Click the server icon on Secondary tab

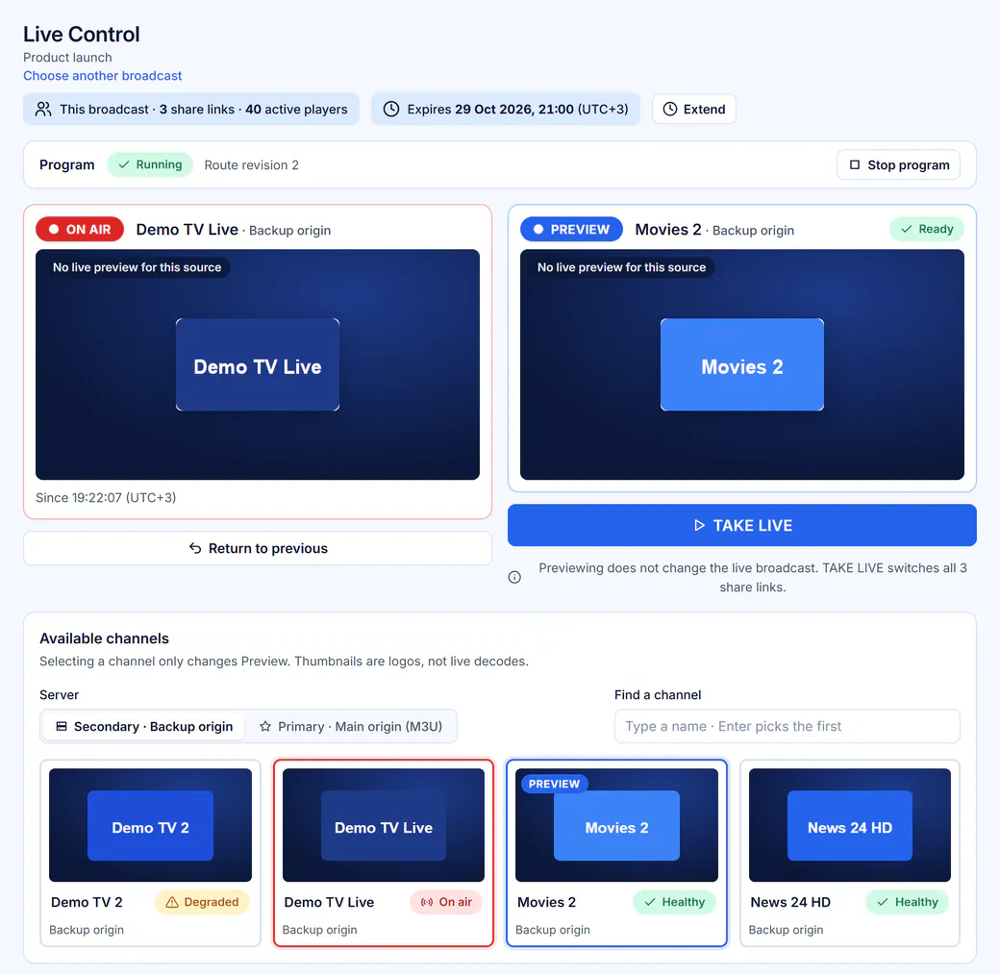62,727
